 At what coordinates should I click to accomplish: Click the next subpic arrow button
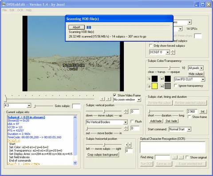[x=108, y=99]
